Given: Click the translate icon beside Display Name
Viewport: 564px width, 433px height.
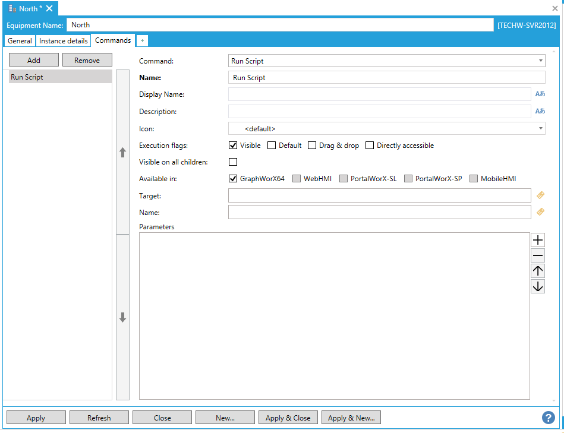Looking at the screenshot, I should [x=540, y=94].
